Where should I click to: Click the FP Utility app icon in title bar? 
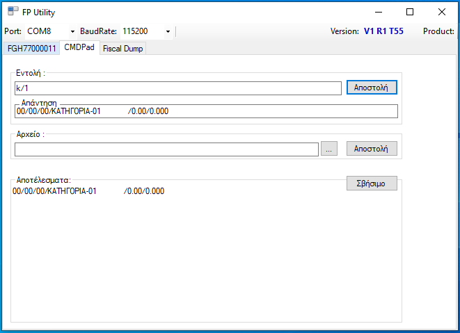(13, 12)
